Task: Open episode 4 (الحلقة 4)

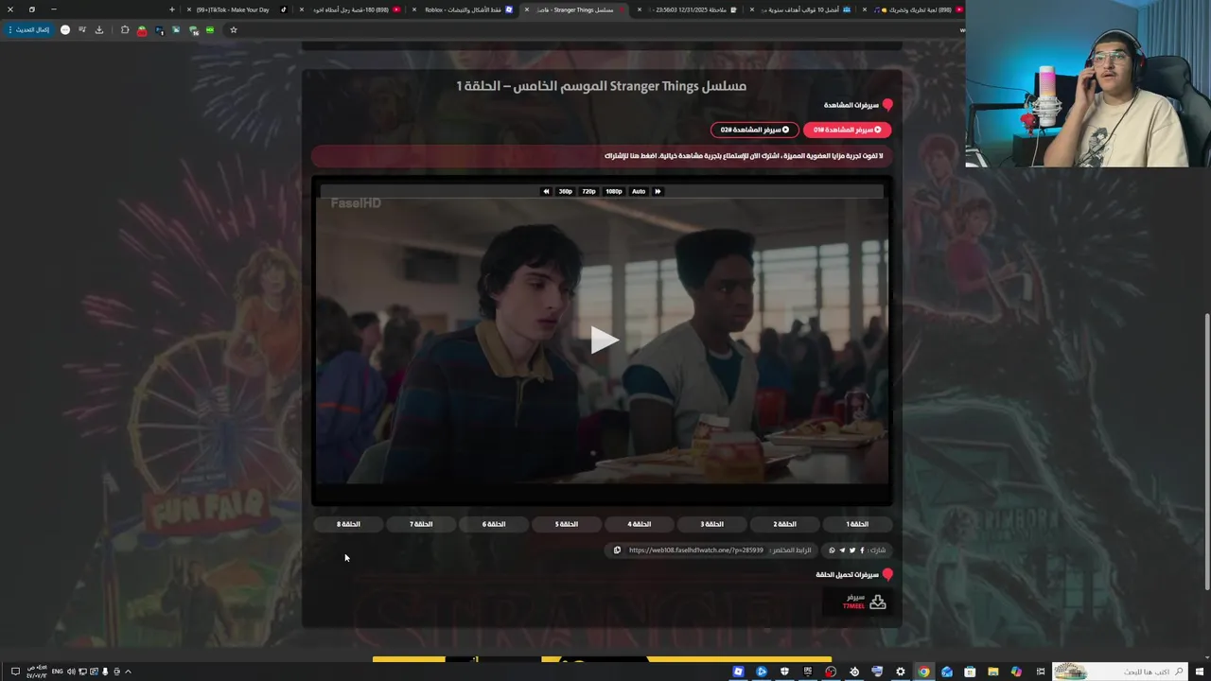Action: [640, 524]
